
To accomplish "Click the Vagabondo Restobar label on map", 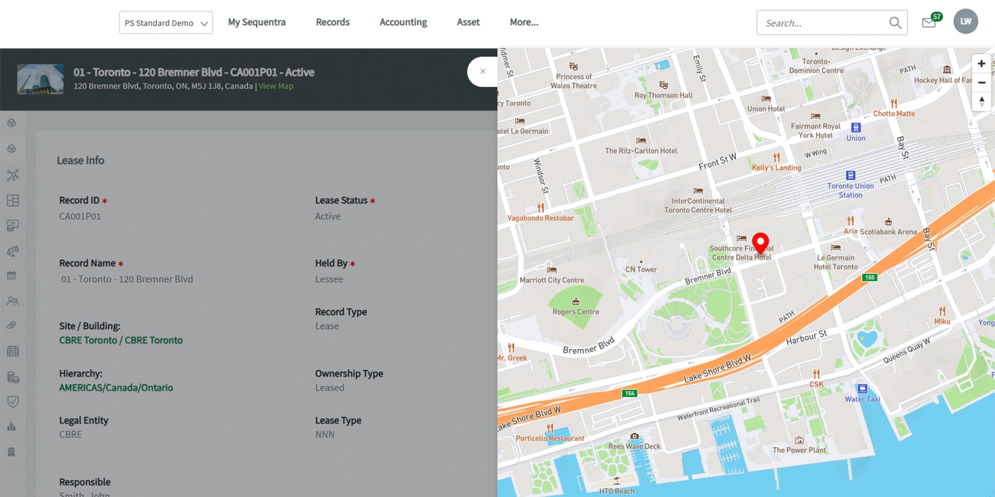I will pos(541,218).
